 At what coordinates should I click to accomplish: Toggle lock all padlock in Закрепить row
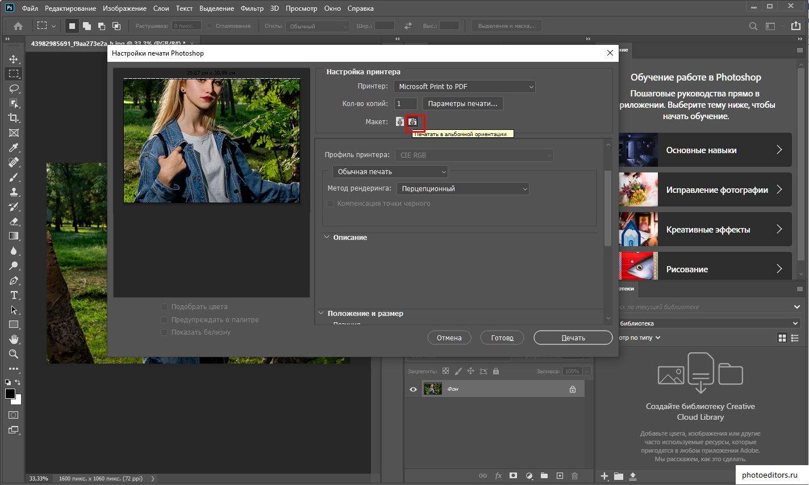coord(496,371)
